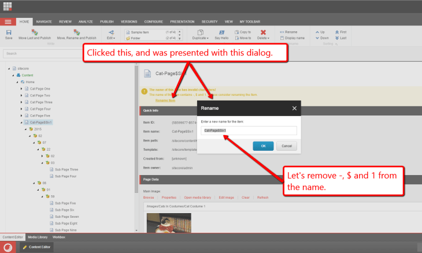Open the Media Library bottom tab

[38, 237]
